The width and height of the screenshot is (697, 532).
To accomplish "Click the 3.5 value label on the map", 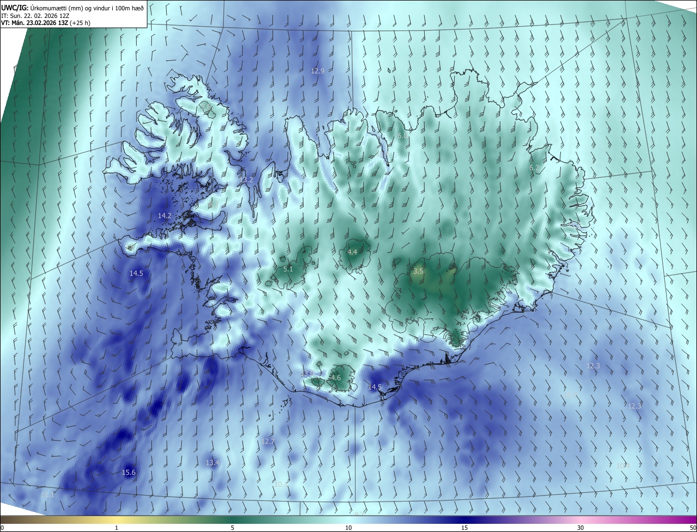I will point(418,271).
